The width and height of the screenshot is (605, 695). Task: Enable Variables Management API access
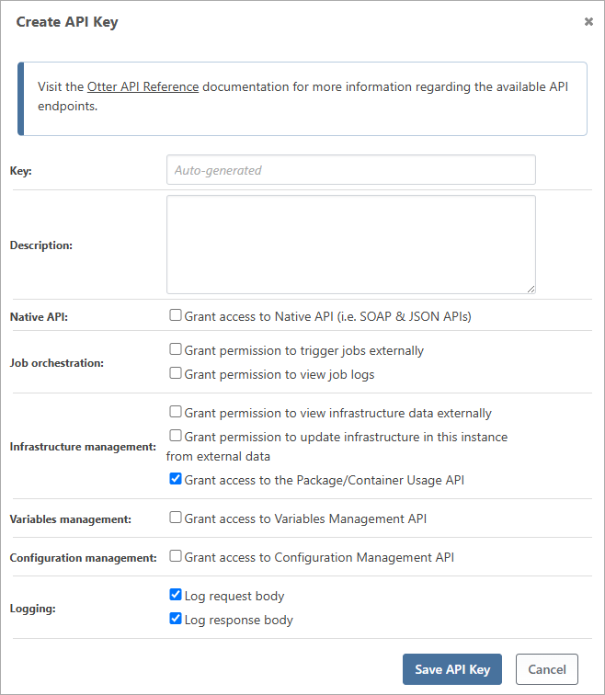point(176,518)
